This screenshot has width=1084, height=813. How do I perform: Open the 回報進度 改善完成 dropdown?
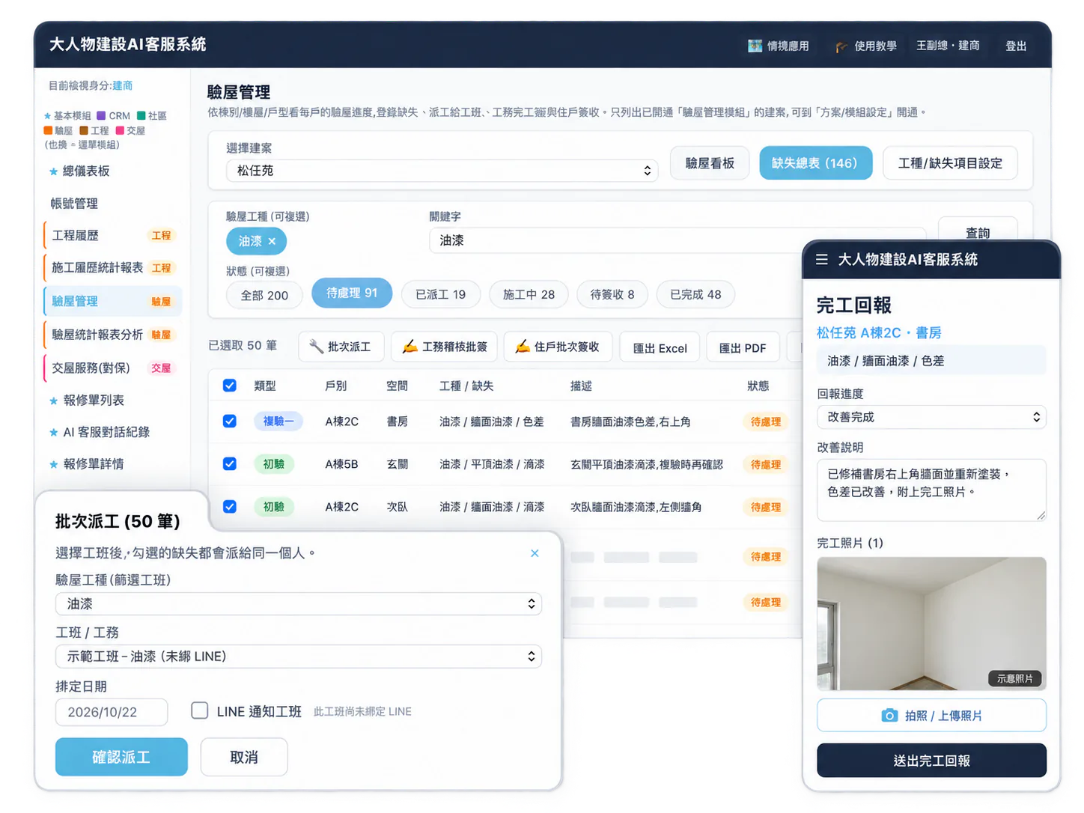[x=931, y=417]
